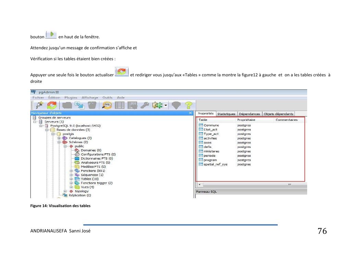This screenshot has width=361, height=255.
Task: Switch to the Dépendances tab
Action: (x=249, y=114)
